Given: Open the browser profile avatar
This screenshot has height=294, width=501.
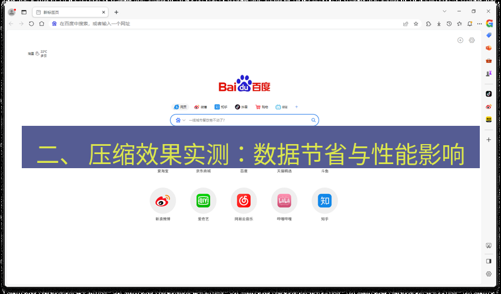Looking at the screenshot, I should [x=12, y=12].
